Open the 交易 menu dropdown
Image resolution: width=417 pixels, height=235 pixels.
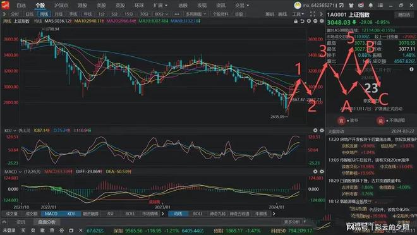(242, 5)
